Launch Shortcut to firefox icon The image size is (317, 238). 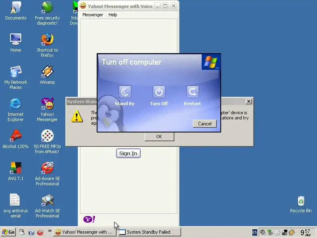coord(47,45)
